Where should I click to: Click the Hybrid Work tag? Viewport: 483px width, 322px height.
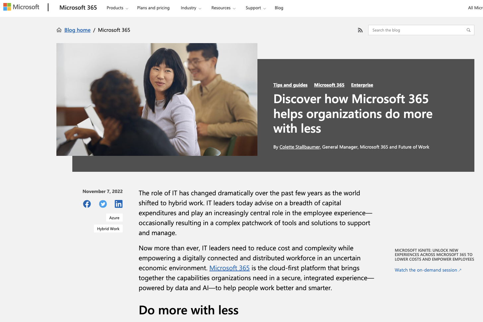coord(108,229)
